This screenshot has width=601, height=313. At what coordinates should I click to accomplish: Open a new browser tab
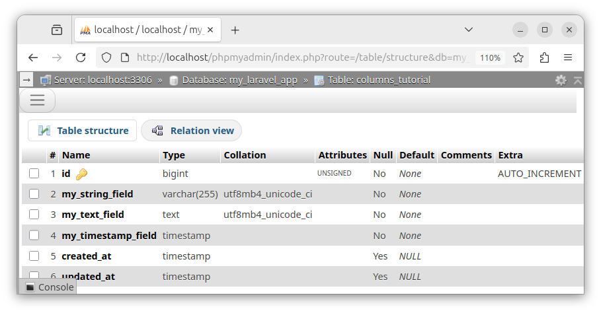[x=235, y=30]
